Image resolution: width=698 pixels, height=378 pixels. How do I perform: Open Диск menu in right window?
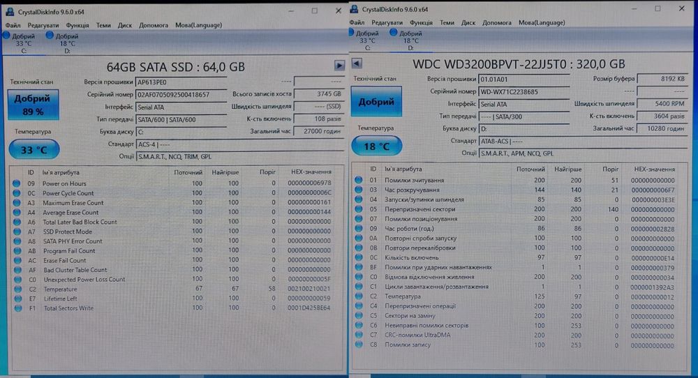(x=468, y=23)
